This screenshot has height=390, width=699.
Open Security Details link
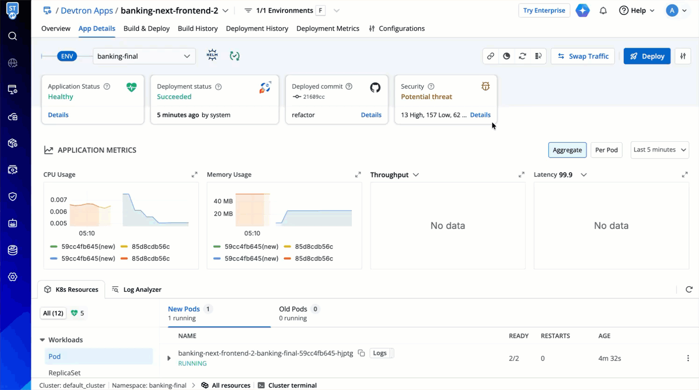(480, 115)
